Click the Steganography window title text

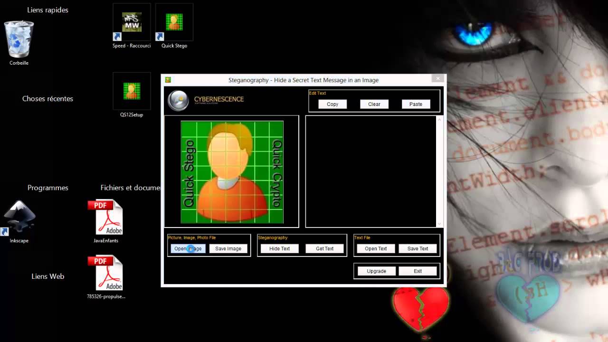tap(304, 80)
